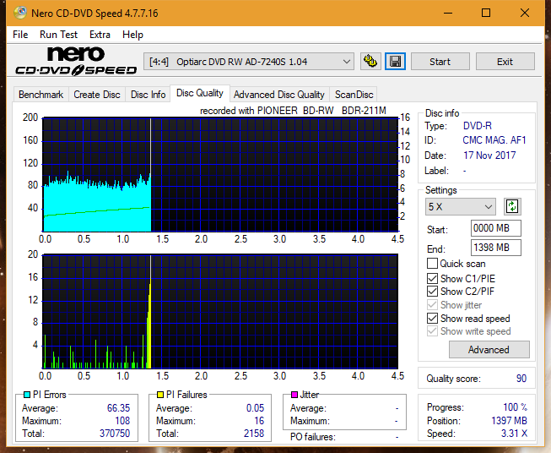Click the drive options icon

point(370,62)
